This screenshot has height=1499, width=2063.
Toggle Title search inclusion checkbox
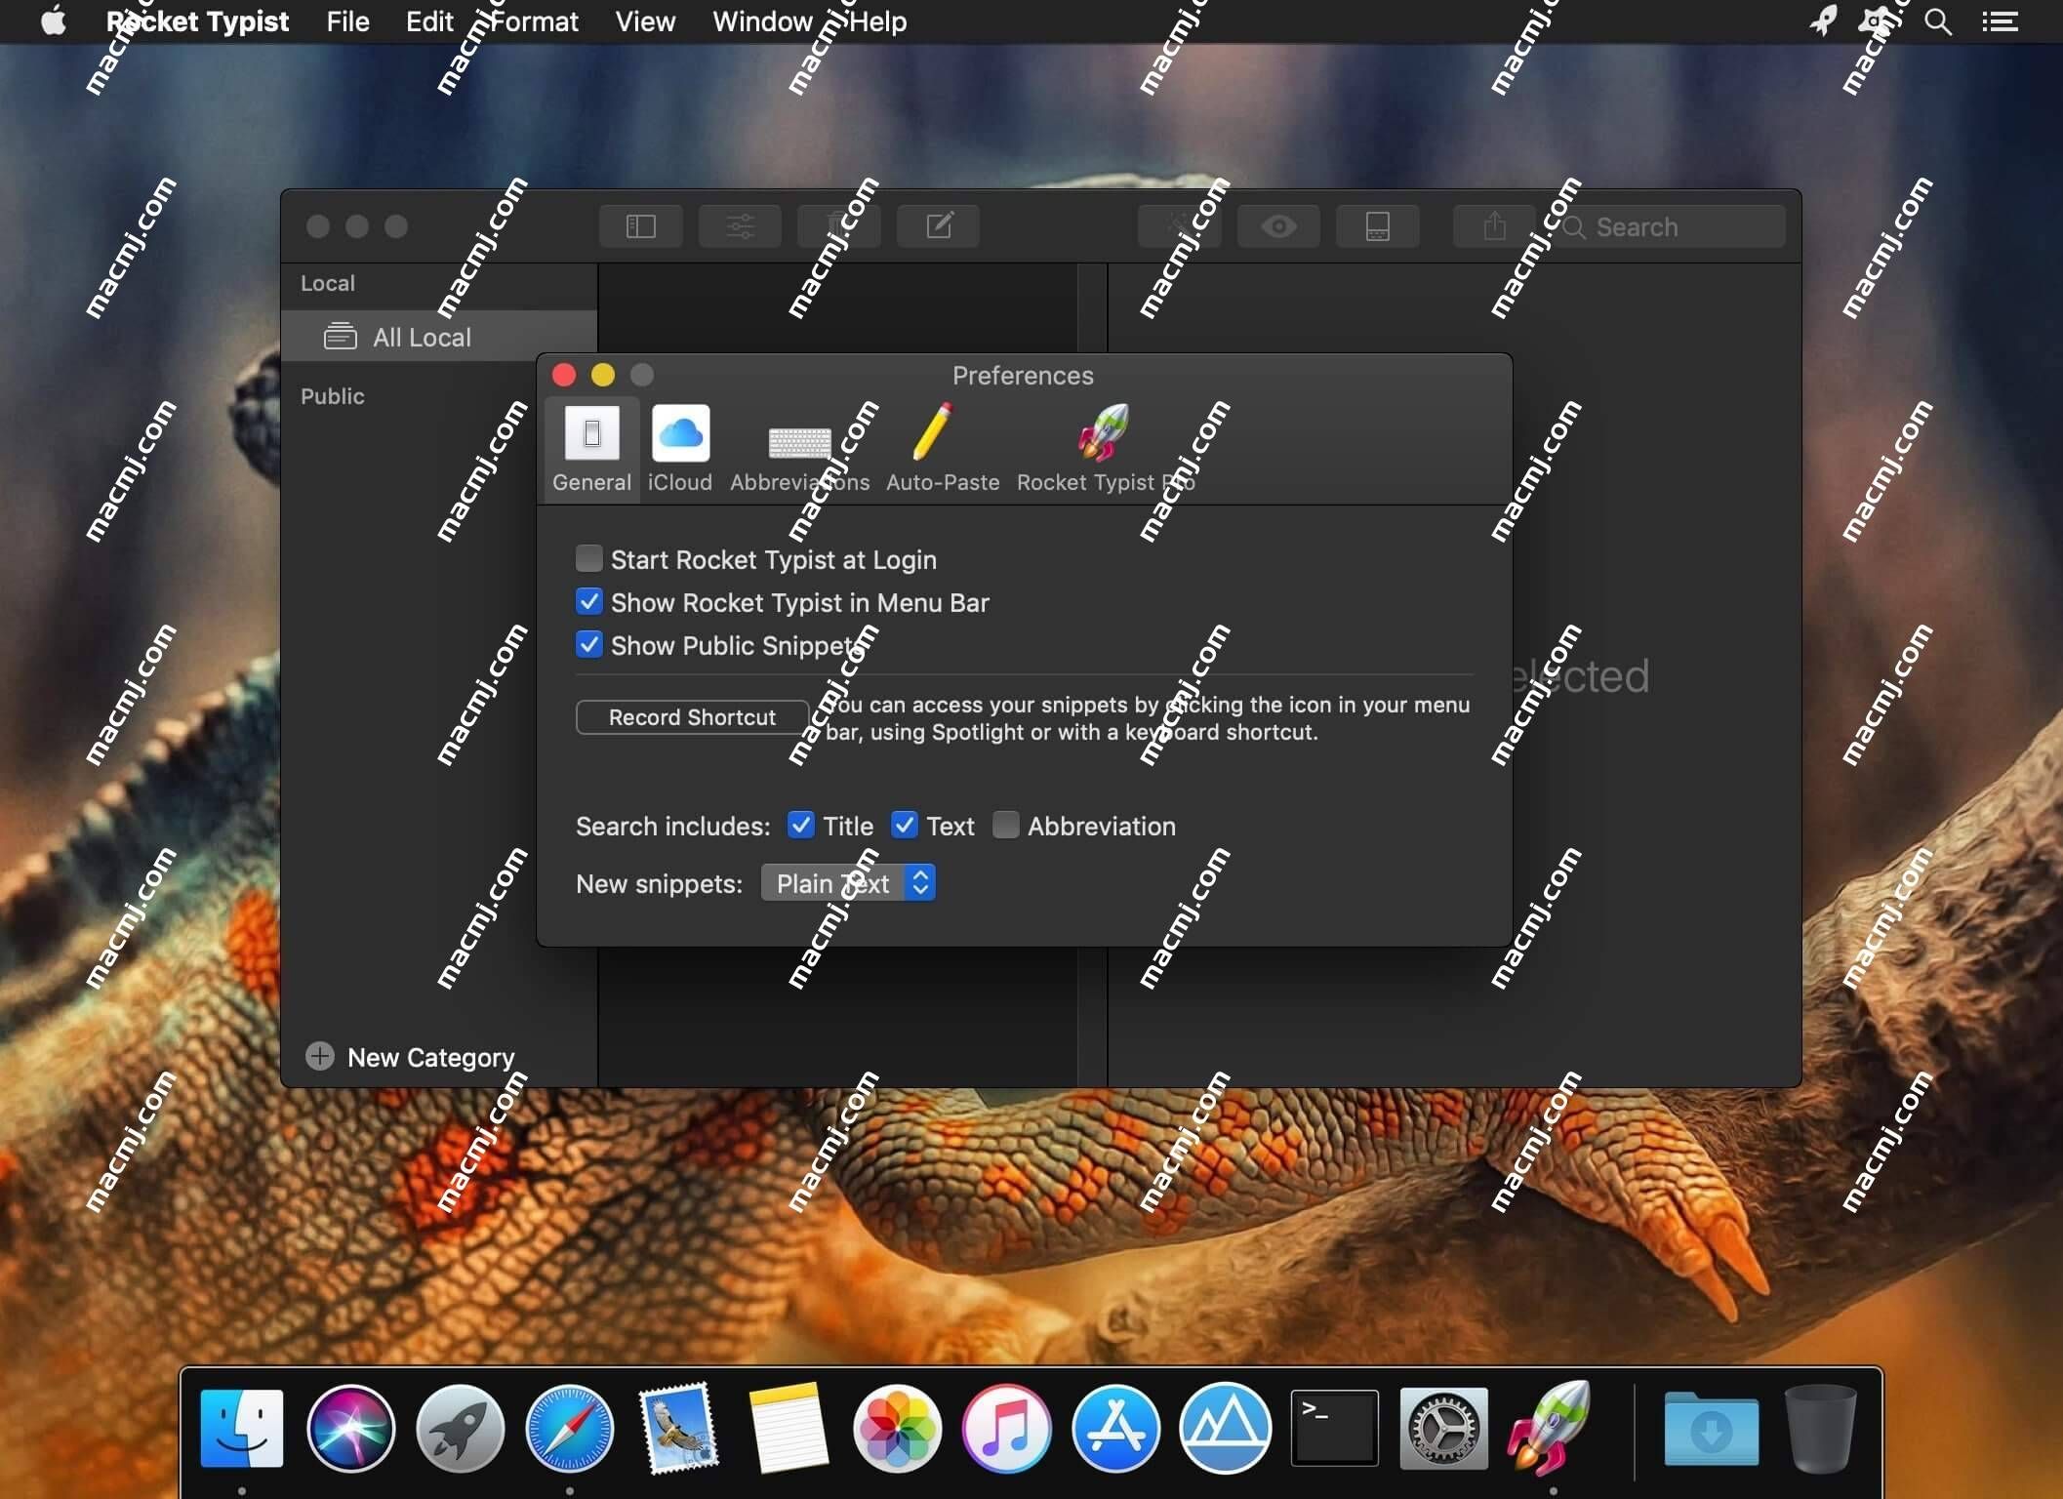799,825
